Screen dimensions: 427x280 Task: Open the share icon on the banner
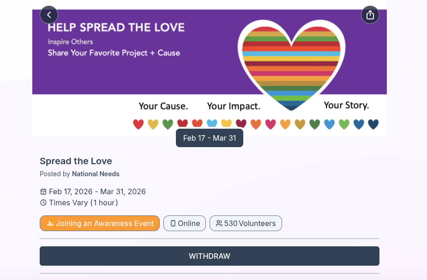[x=370, y=15]
